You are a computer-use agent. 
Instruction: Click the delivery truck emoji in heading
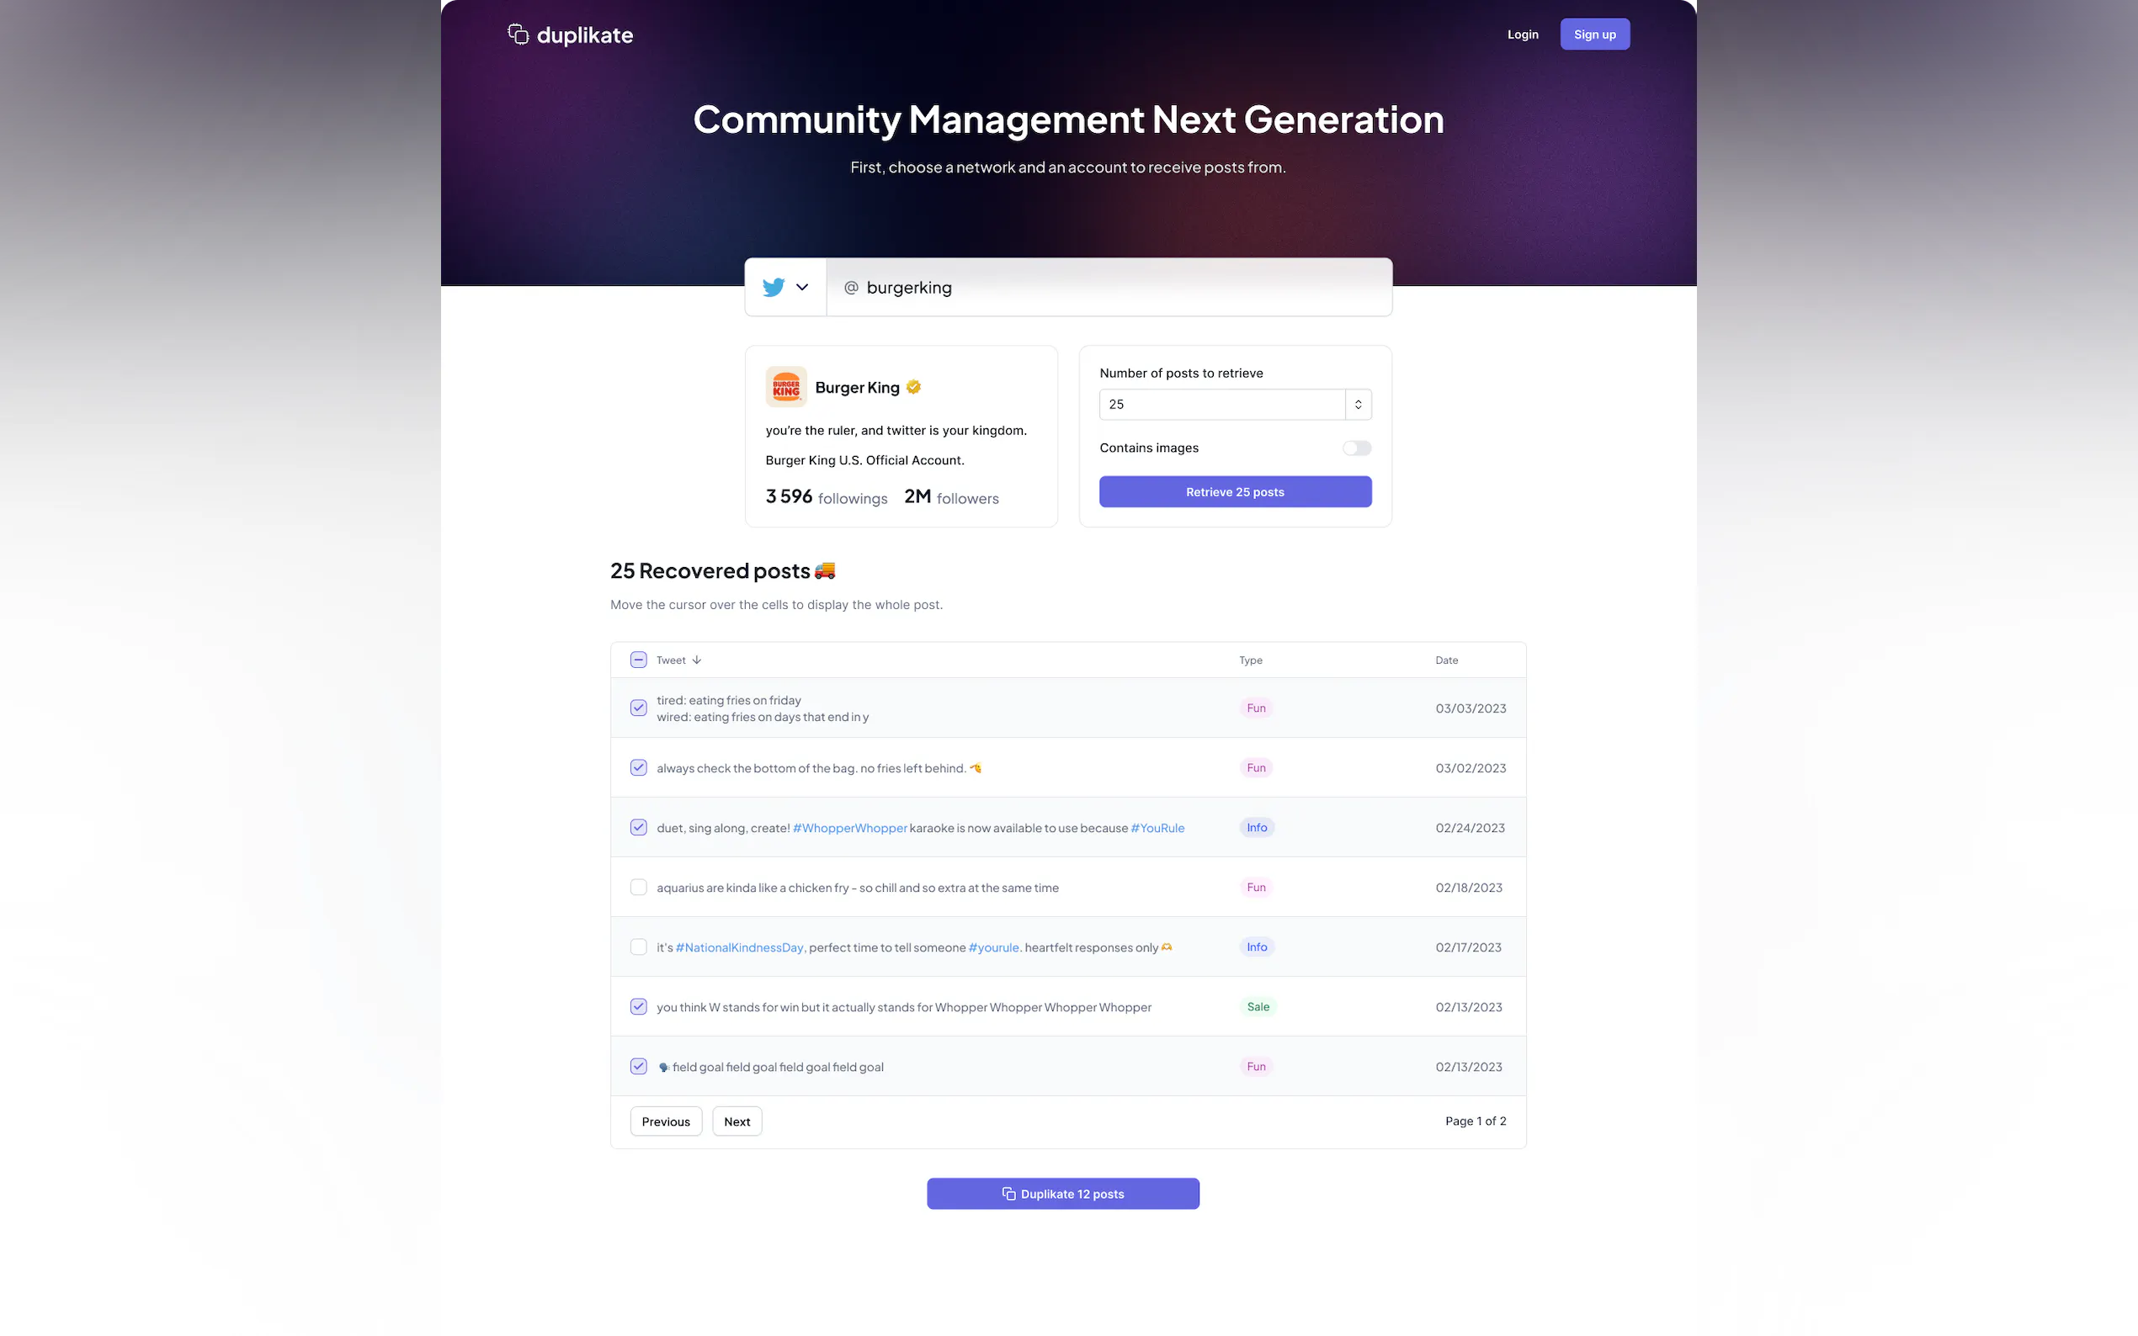tap(825, 570)
